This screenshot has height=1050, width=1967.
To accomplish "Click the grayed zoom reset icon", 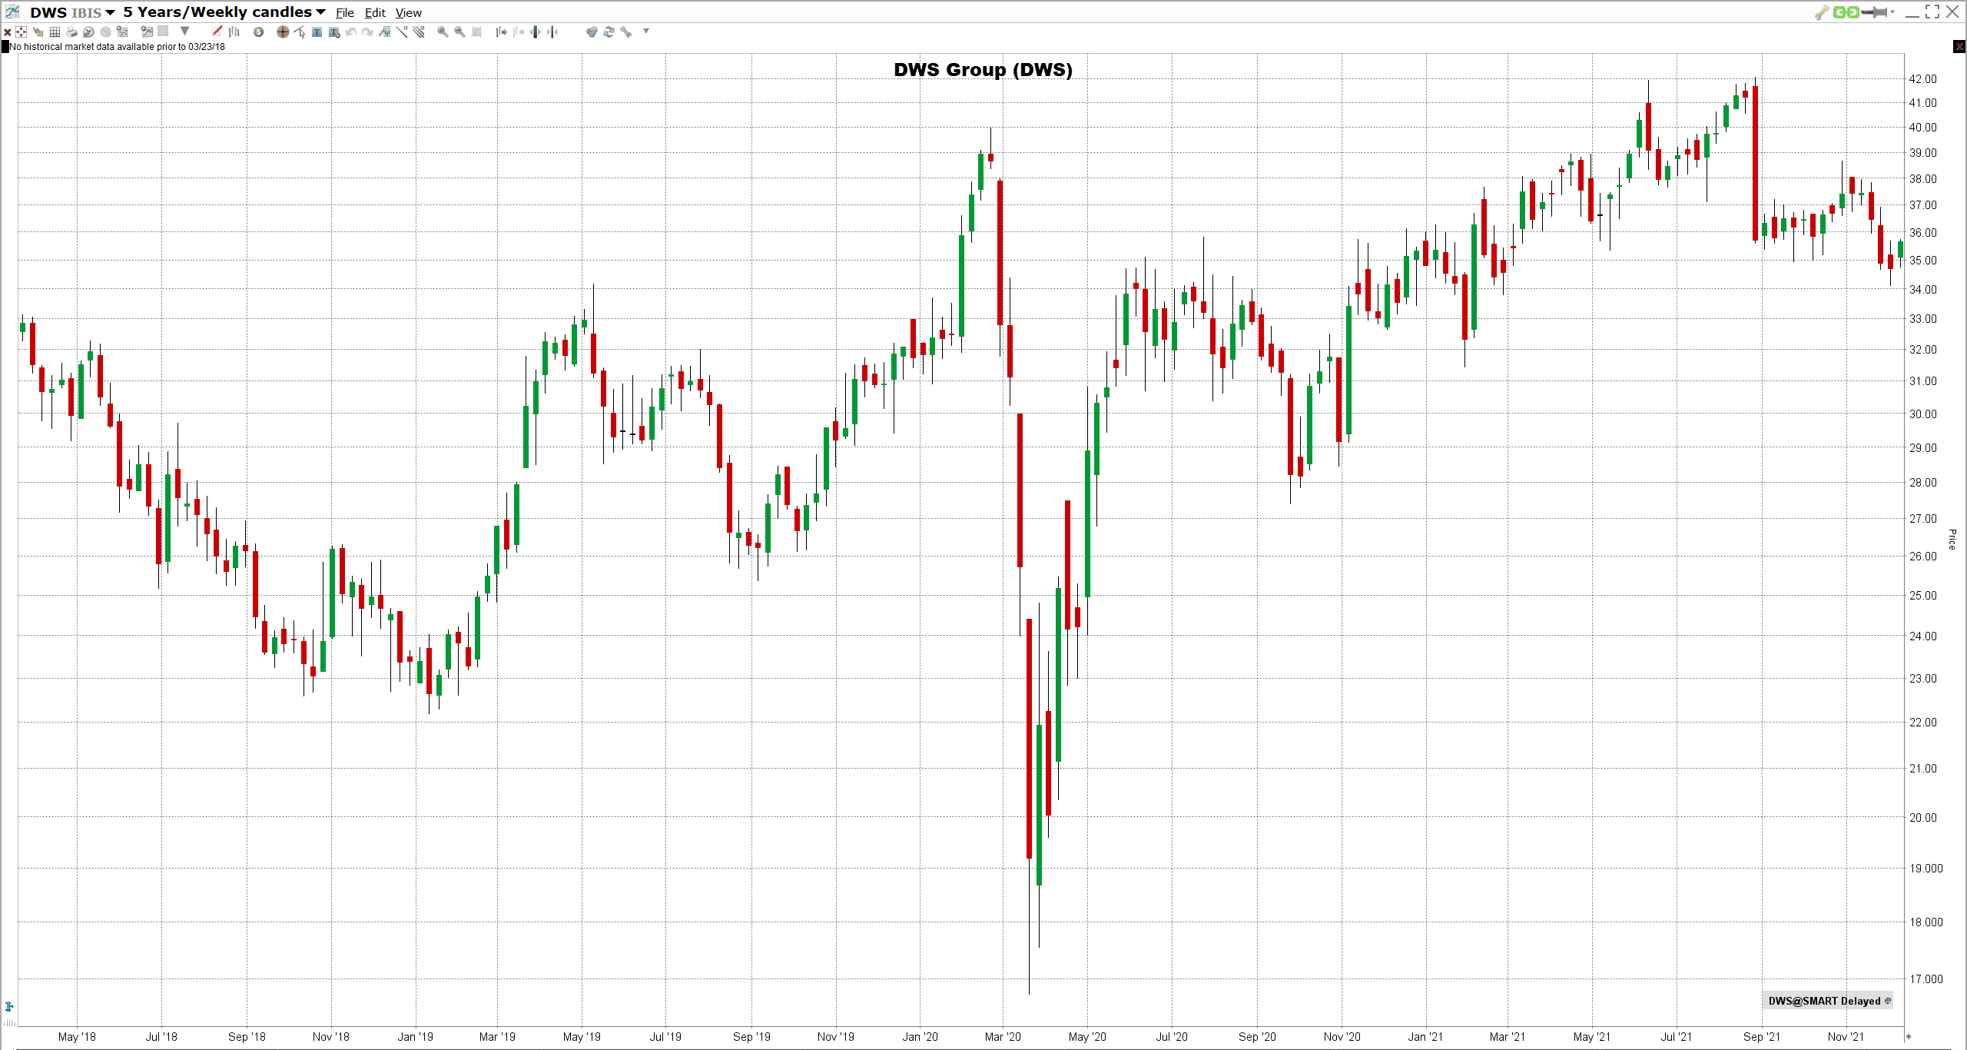I will [476, 32].
